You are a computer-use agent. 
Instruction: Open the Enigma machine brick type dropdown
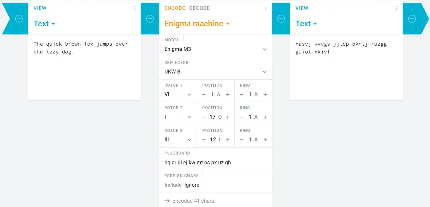(197, 24)
